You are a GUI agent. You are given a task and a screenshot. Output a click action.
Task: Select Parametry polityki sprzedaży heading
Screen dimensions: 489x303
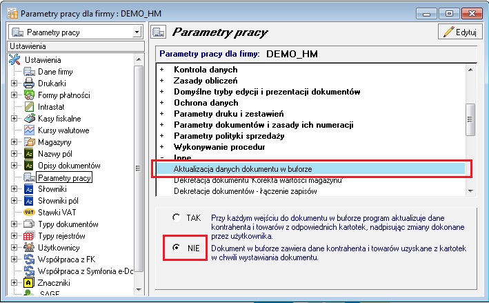pos(229,136)
